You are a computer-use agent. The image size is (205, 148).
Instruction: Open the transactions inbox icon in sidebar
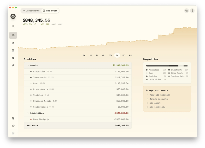pyautogui.click(x=13, y=58)
